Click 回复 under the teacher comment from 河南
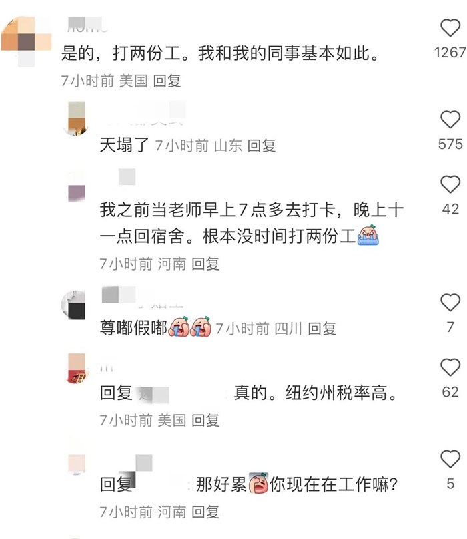 [205, 264]
